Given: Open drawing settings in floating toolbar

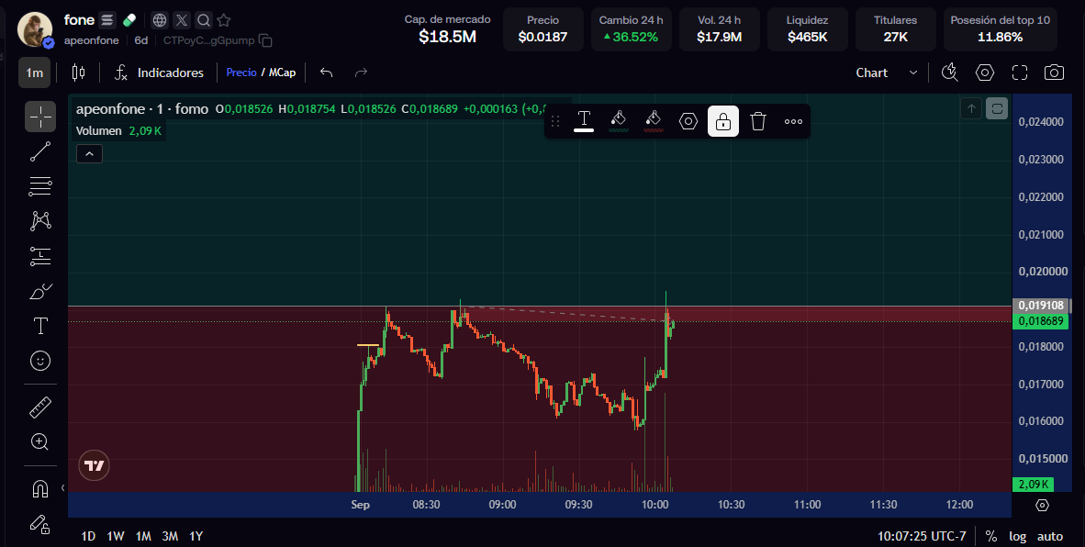Looking at the screenshot, I should 688,121.
